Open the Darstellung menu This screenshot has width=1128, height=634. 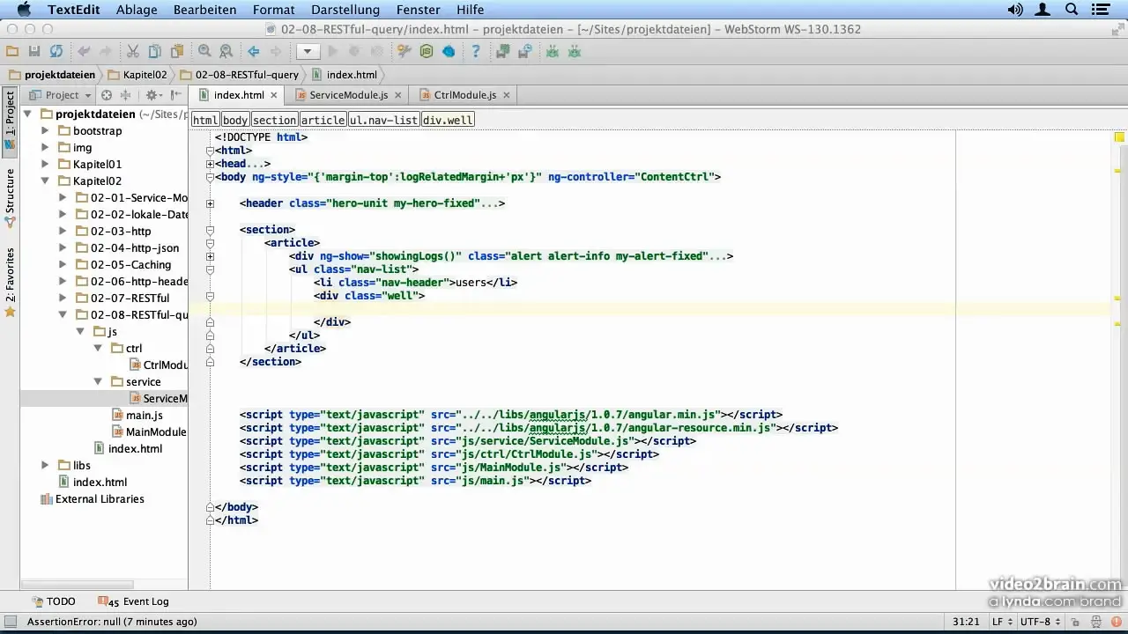click(345, 10)
